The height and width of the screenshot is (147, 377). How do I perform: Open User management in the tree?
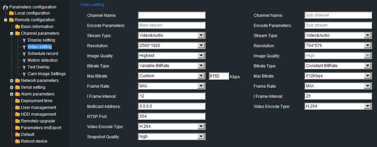pos(38,107)
